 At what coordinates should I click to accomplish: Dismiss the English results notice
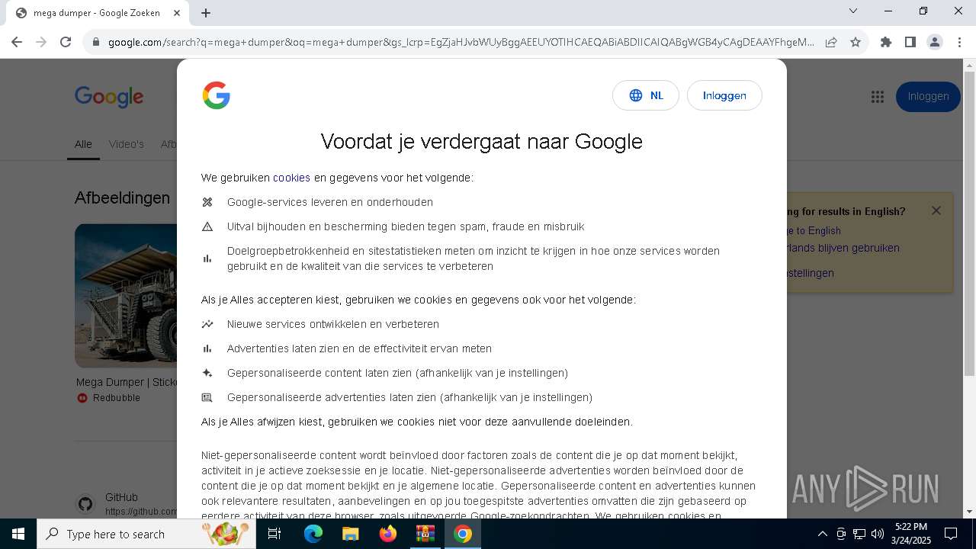[936, 210]
